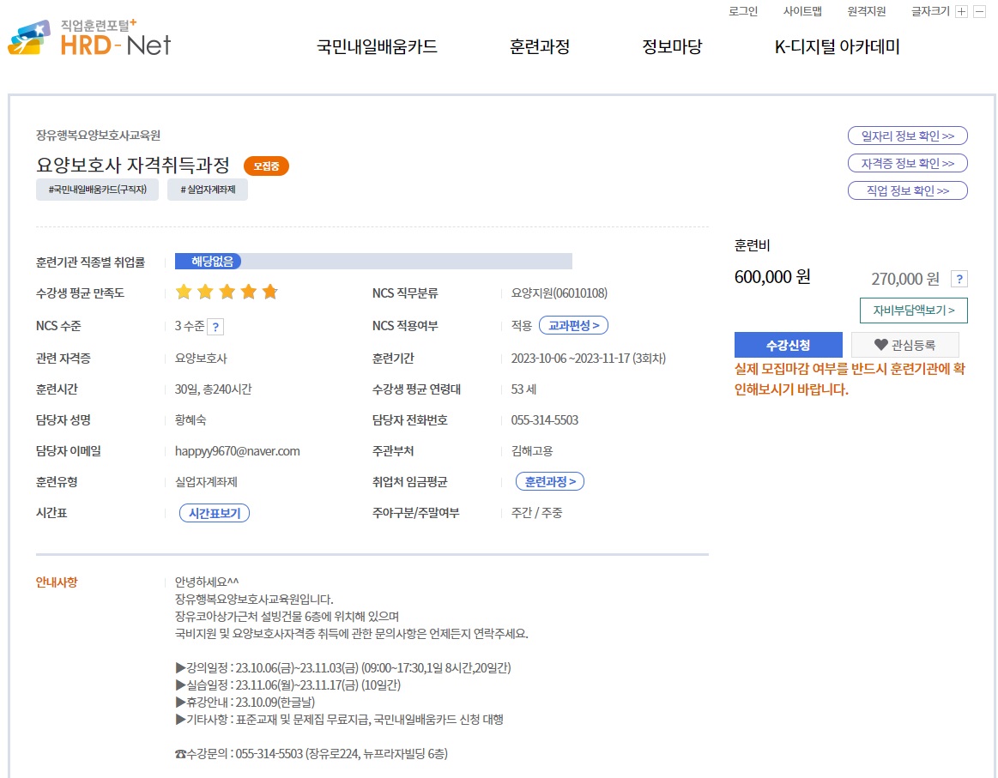
Task: Shrink text with the 글자크기 minus icon
Action: click(981, 12)
